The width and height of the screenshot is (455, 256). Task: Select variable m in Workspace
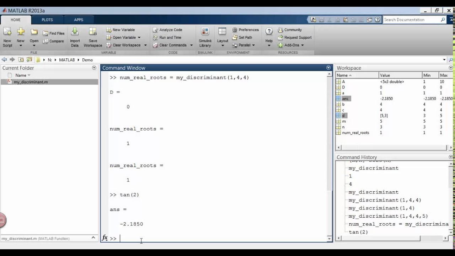click(x=344, y=121)
